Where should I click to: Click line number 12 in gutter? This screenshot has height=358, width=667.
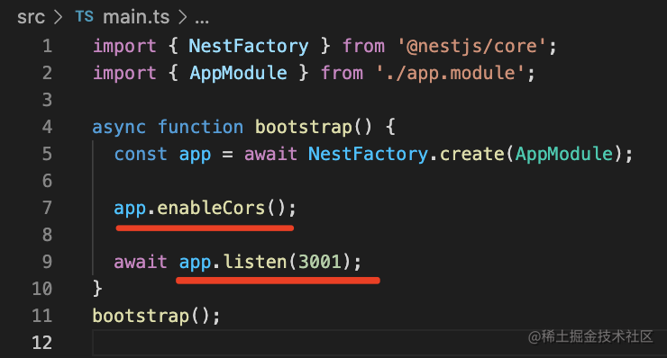coord(41,343)
